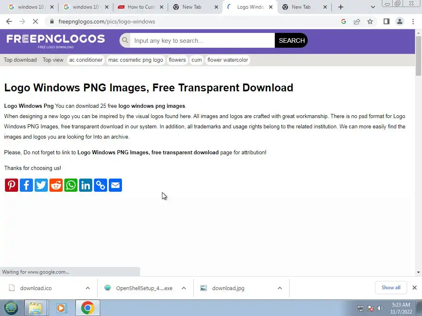Viewport: 422px width, 316px height.
Task: Click Chrome icon in taskbar
Action: pos(87,308)
